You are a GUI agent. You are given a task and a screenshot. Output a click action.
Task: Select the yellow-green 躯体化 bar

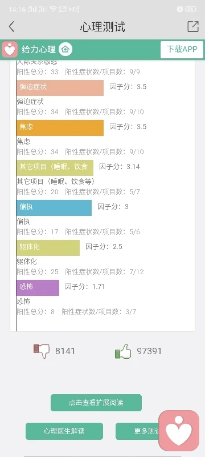point(48,248)
